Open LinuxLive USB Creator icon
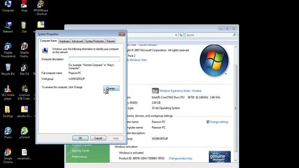Viewport: 299px width, 168px height. click(24, 92)
